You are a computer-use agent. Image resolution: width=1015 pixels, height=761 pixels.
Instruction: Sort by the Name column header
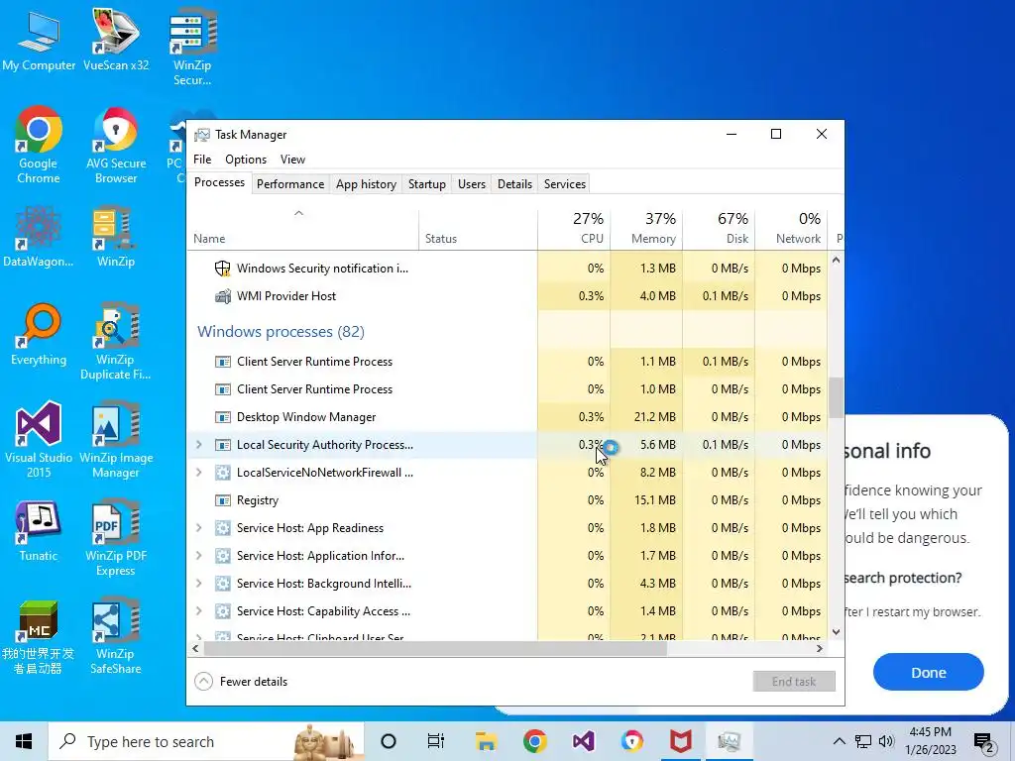tap(303, 229)
